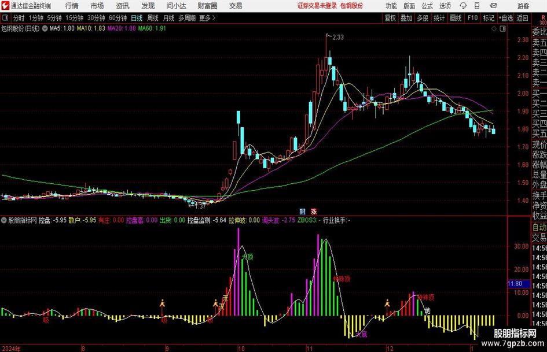Viewport: 547px width, 352px height.
Task: Open the 版面 menu
Action: pos(409,6)
